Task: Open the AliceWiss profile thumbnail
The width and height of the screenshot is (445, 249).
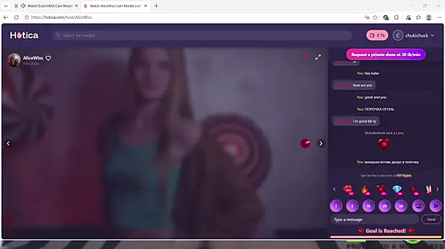Action: [x=14, y=60]
